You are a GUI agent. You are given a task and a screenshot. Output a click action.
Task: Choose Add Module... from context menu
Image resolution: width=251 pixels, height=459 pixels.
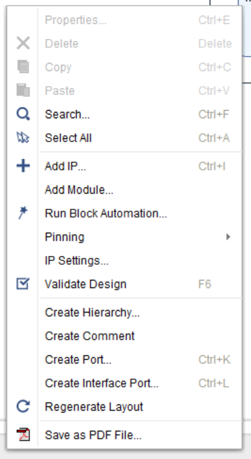(x=140, y=190)
